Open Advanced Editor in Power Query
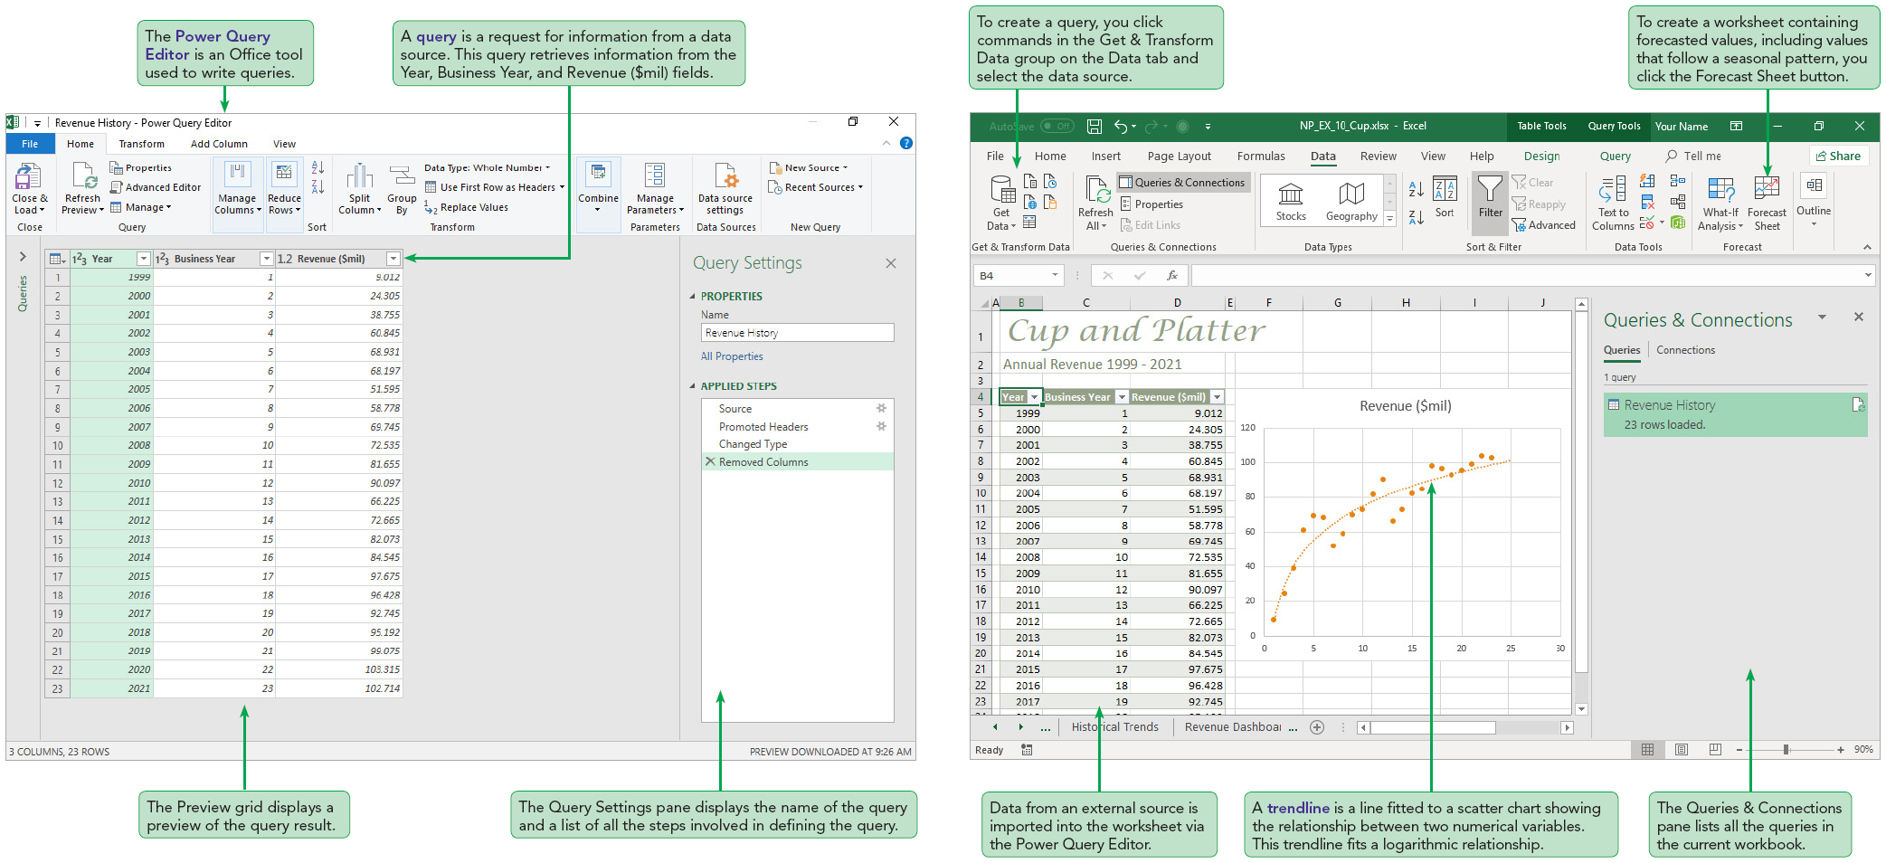The image size is (1886, 863). [155, 187]
